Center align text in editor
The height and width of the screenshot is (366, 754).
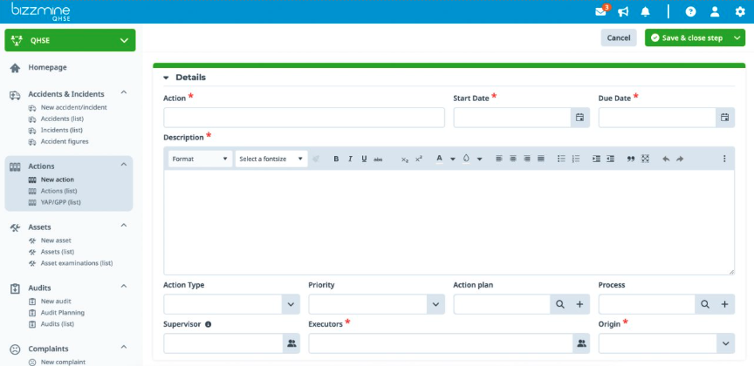pyautogui.click(x=513, y=159)
